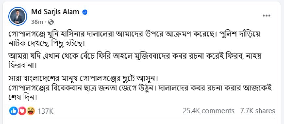Image resolution: width=284 pixels, height=124 pixels.
Task: Open the 25.4K comments link
Action: pos(208,111)
